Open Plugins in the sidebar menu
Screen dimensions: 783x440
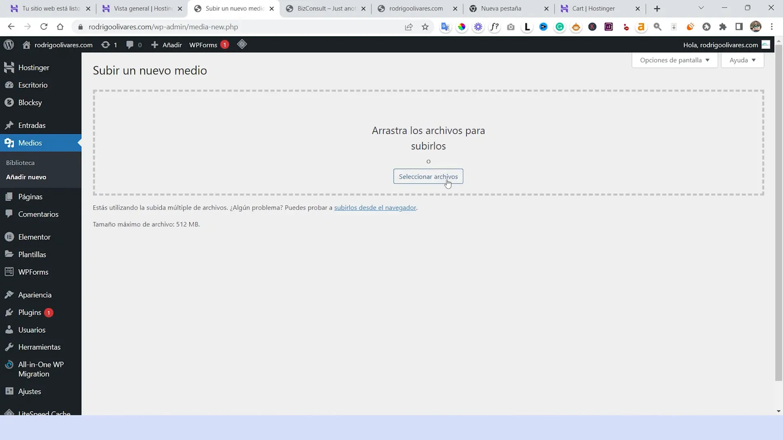(x=30, y=312)
